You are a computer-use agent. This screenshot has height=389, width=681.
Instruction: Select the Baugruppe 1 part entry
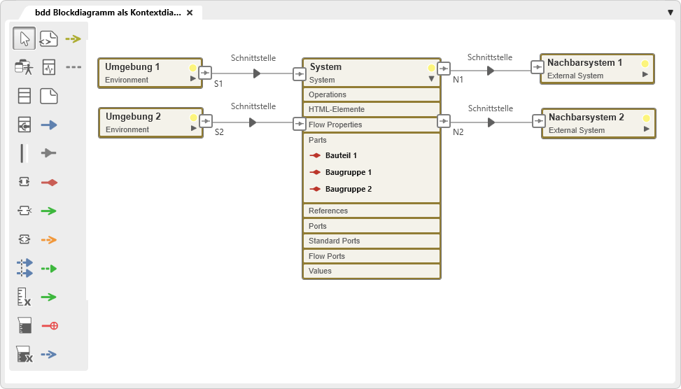348,172
